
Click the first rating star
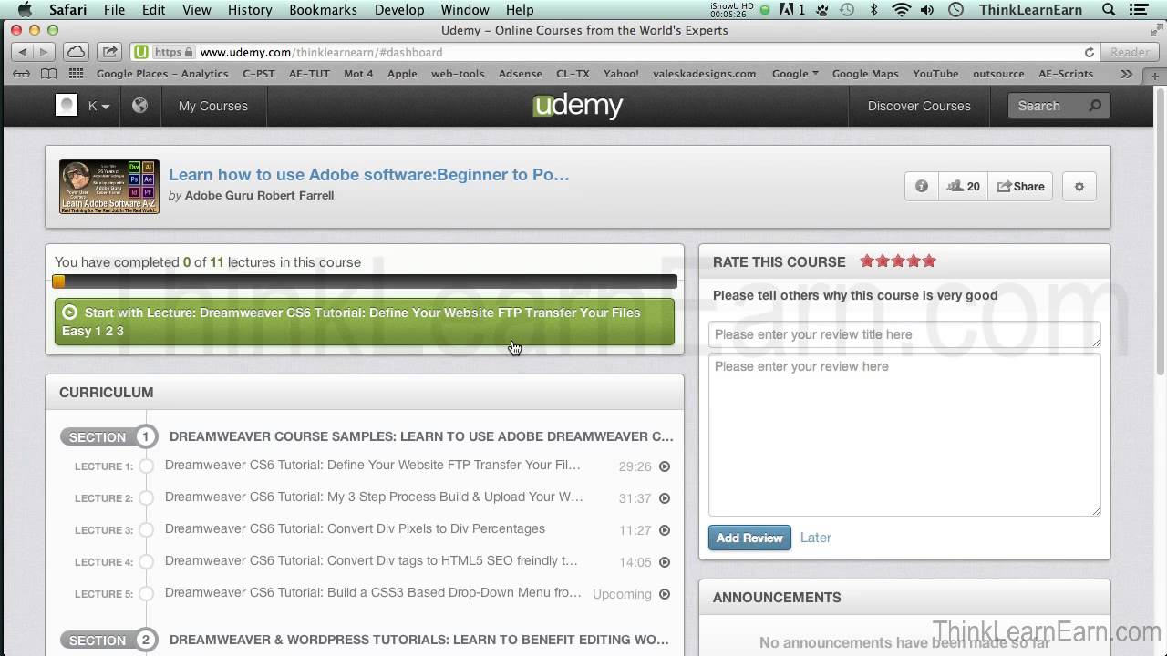pos(867,261)
